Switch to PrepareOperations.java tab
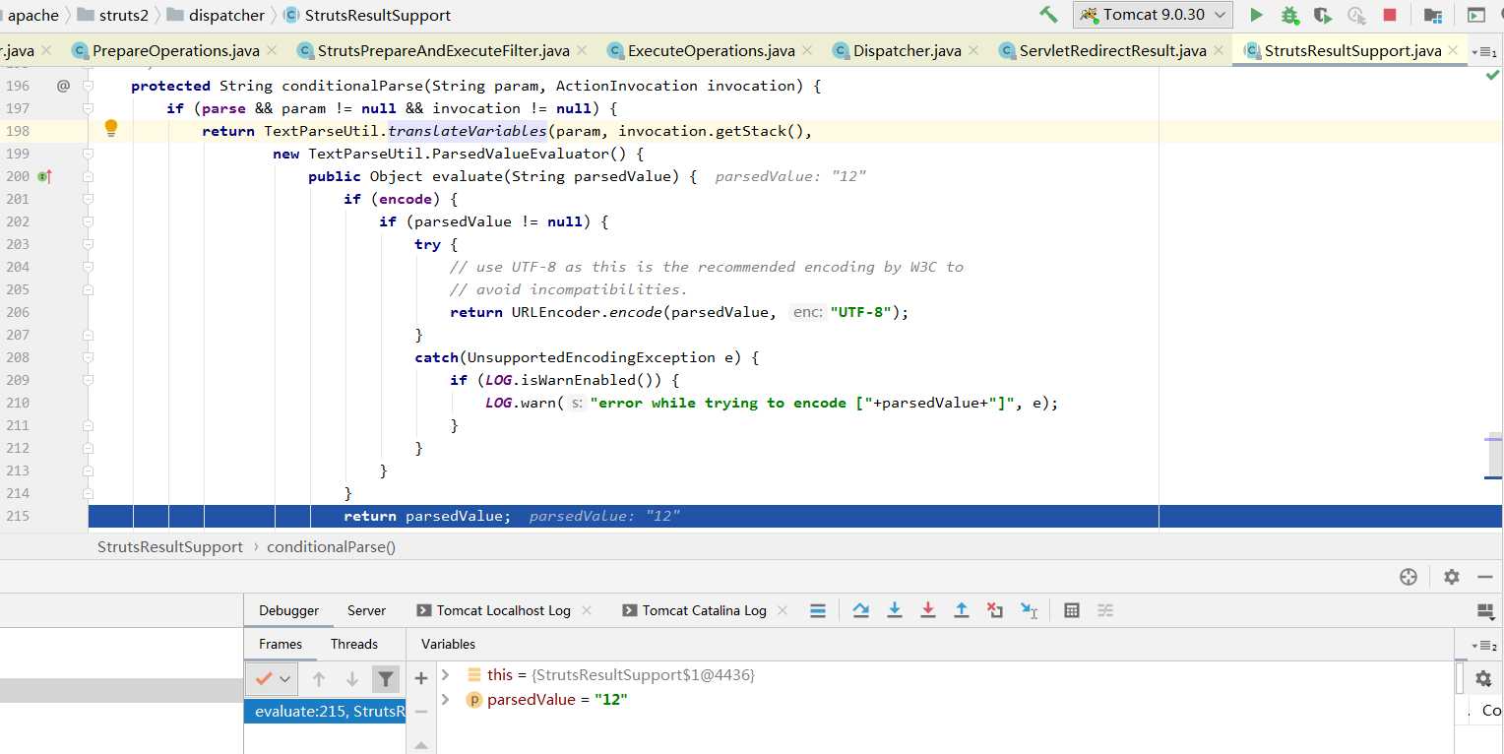The height and width of the screenshot is (754, 1504). pos(175,50)
